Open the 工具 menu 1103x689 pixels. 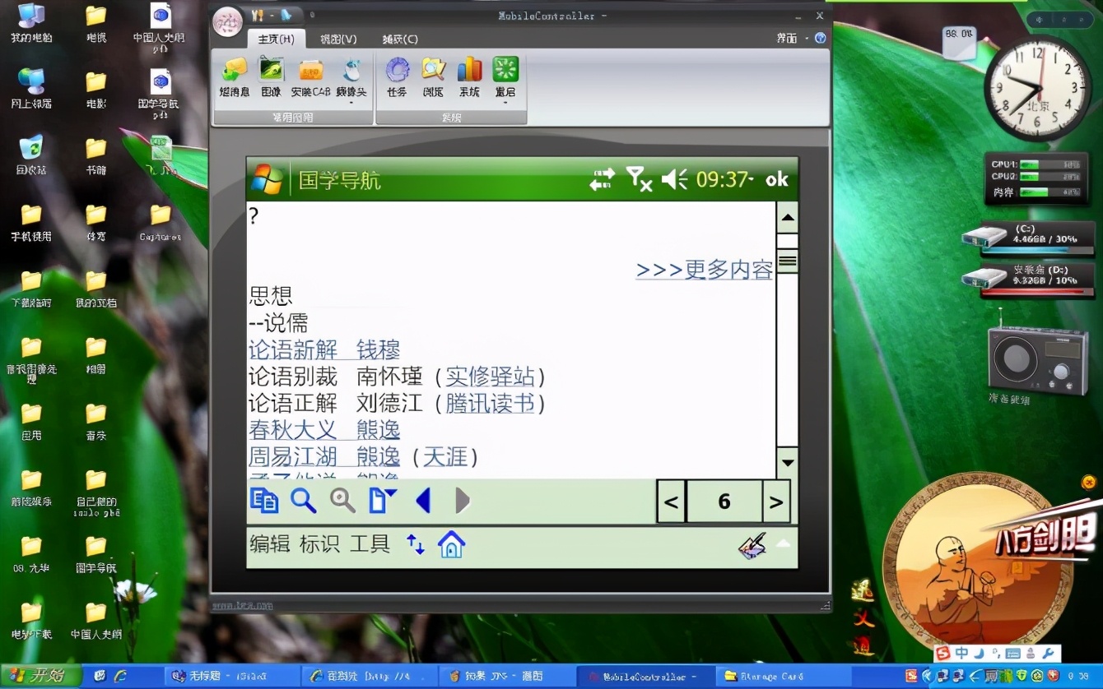point(370,543)
